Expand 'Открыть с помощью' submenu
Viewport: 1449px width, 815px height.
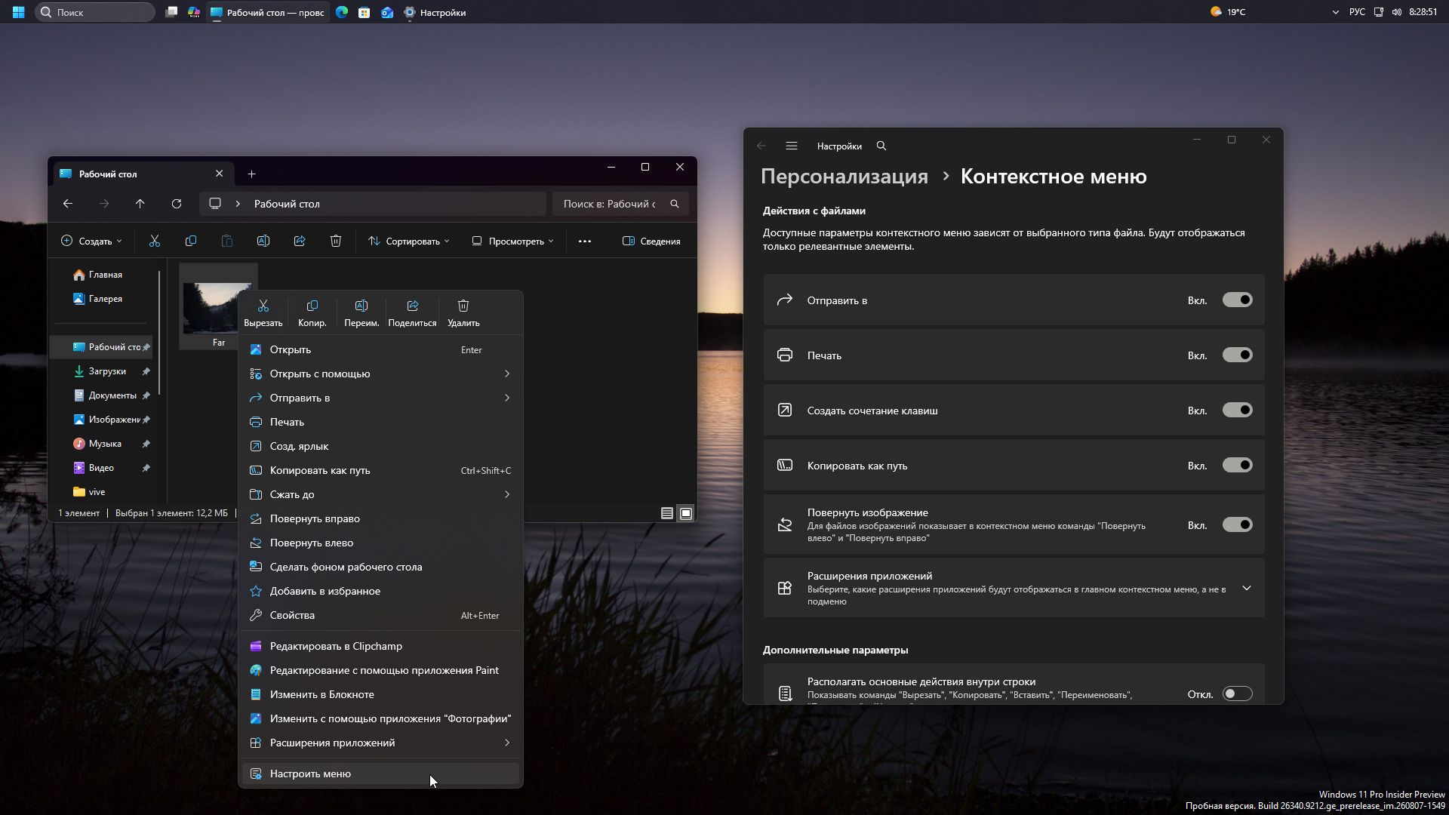(x=380, y=374)
